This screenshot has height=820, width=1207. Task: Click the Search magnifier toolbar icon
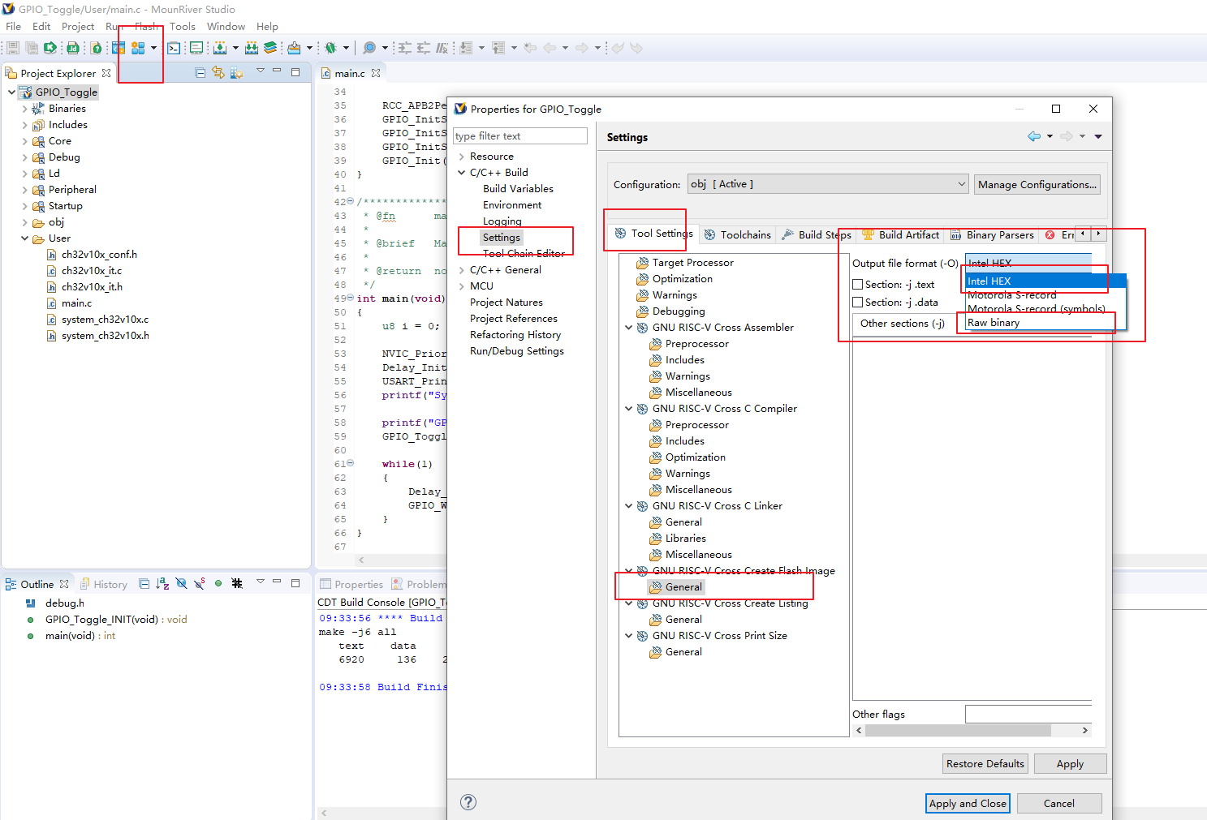[369, 48]
